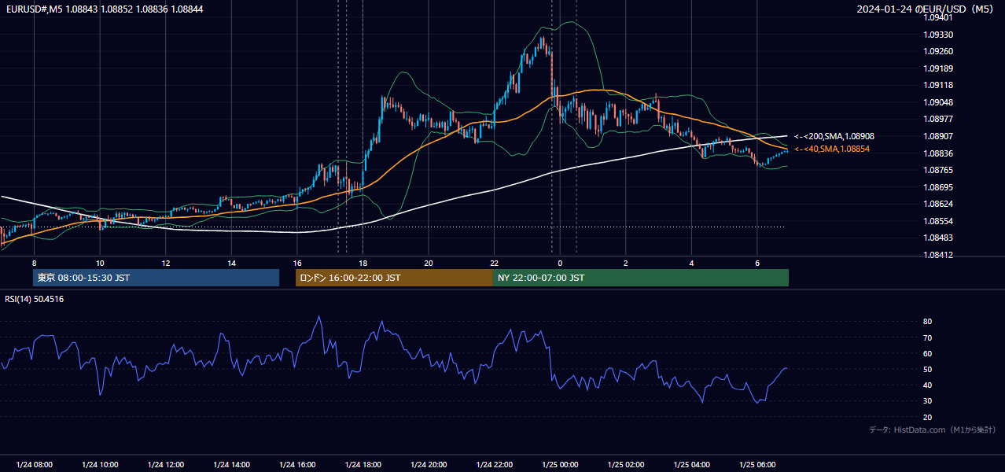Click the RSI scale value 30
Image resolution: width=1005 pixels, height=472 pixels.
(x=927, y=400)
